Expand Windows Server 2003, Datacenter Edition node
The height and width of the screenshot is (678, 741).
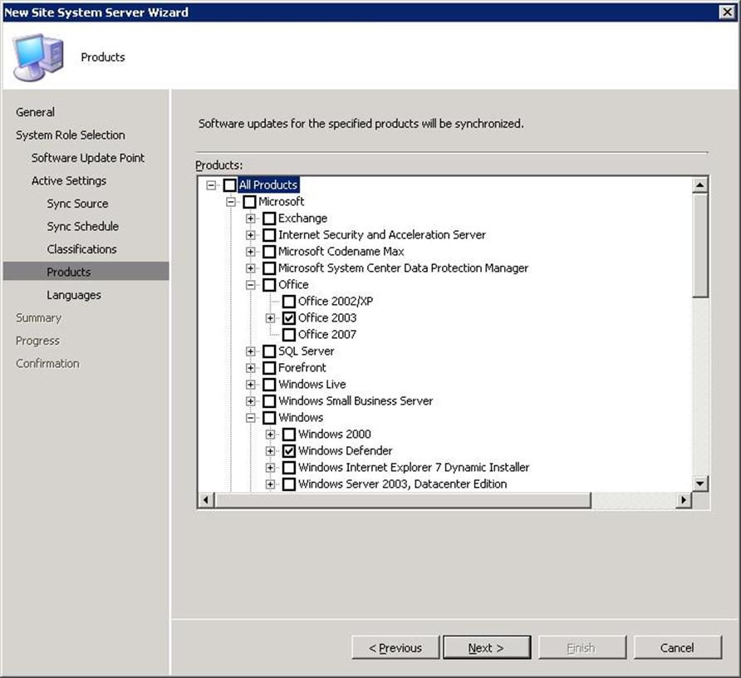(270, 484)
